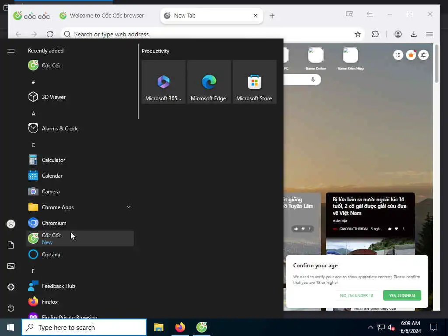Image resolution: width=448 pixels, height=336 pixels.
Task: Open Documents from Start sidebar
Action: [x=11, y=245]
